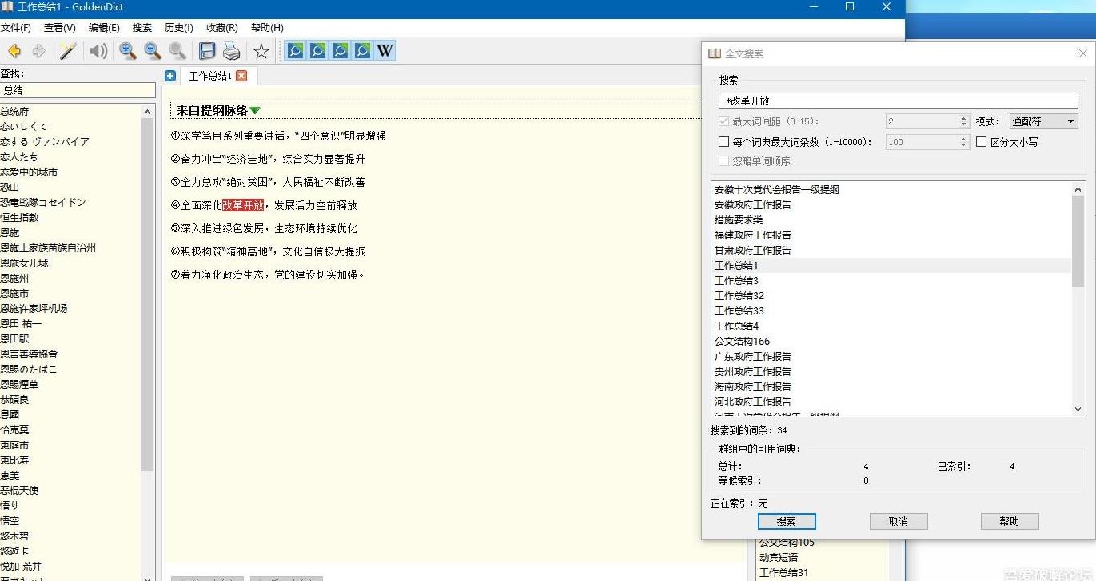This screenshot has width=1096, height=581.
Task: Close the 全文搜索 dialog
Action: (x=1082, y=53)
